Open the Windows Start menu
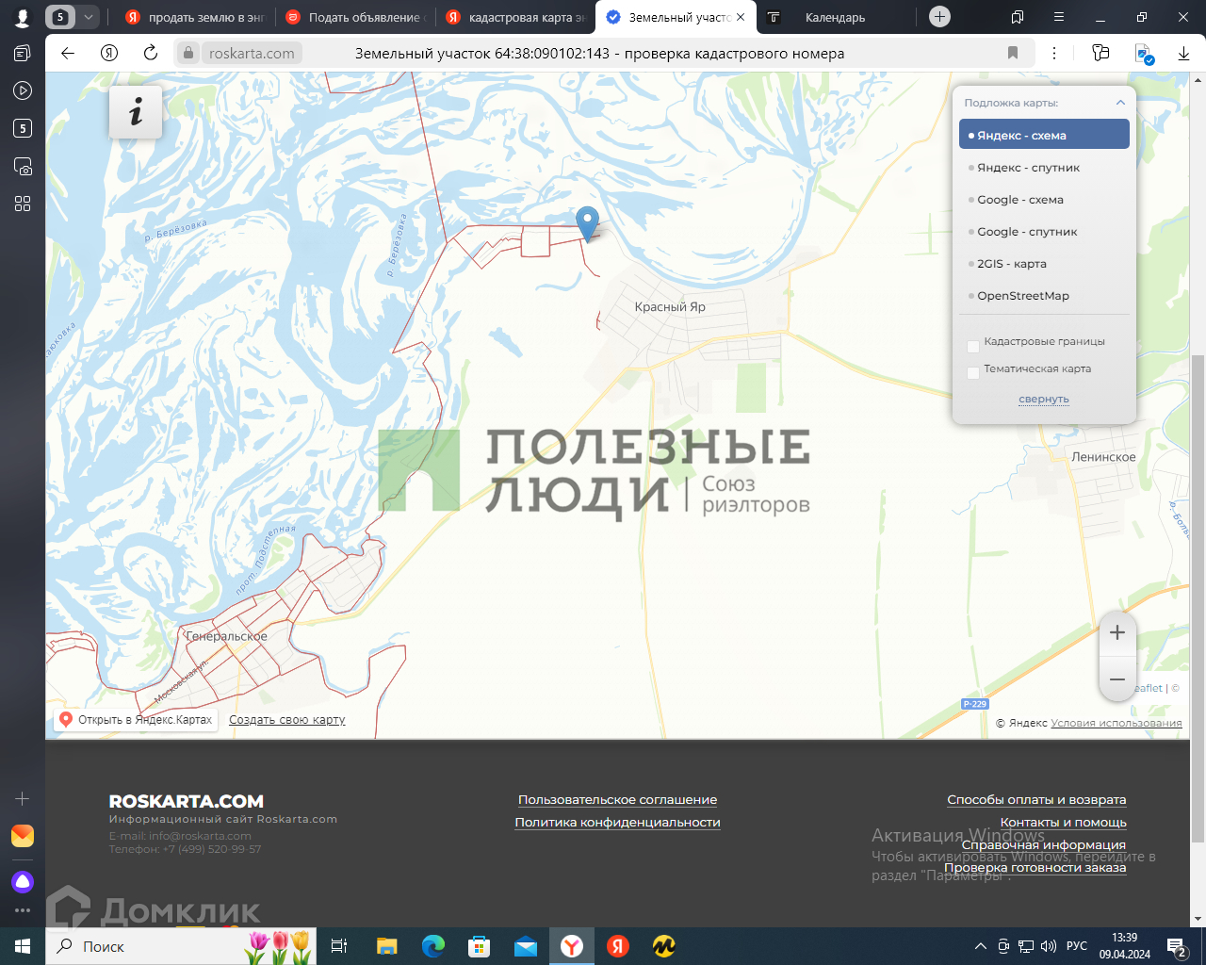Viewport: 1206px width, 965px height. (23, 945)
